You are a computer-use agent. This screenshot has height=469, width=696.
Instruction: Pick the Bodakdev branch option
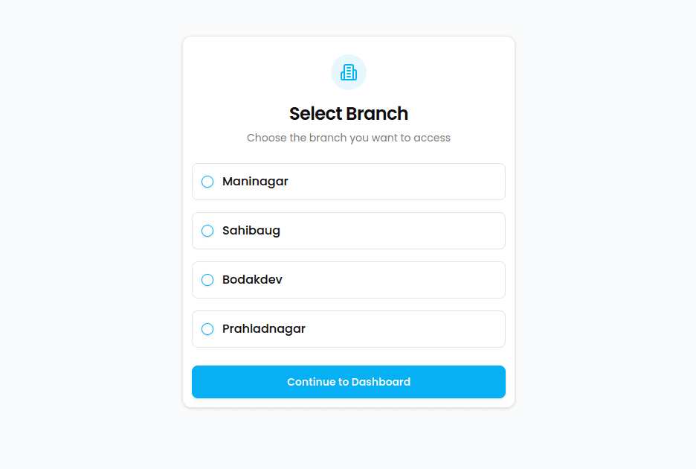(348, 280)
